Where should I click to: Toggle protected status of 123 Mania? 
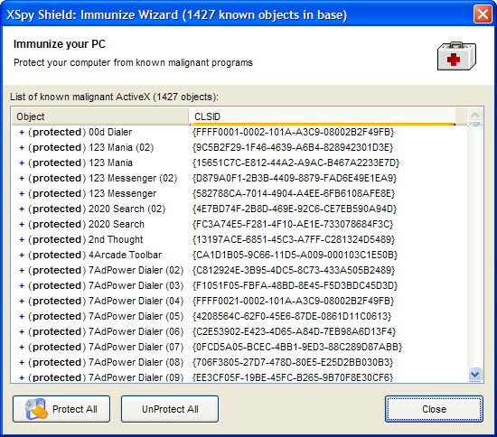coord(57,163)
